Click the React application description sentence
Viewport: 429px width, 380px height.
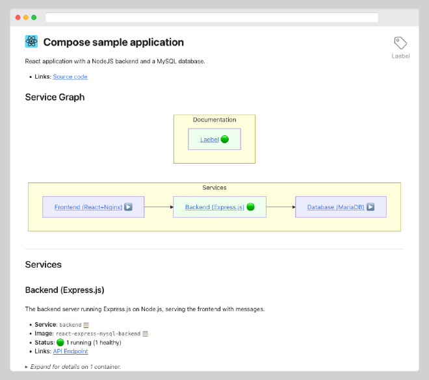[x=115, y=61]
